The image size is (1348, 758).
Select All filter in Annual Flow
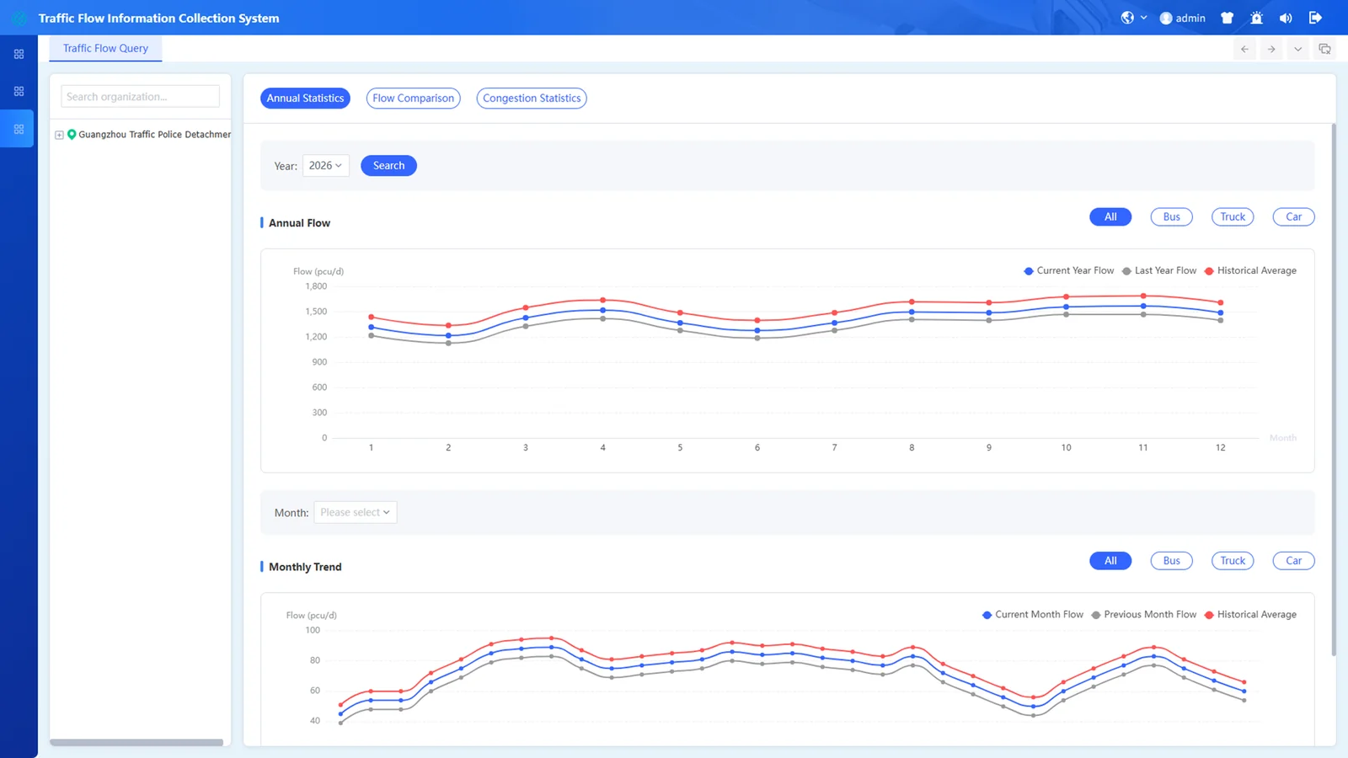[1110, 217]
